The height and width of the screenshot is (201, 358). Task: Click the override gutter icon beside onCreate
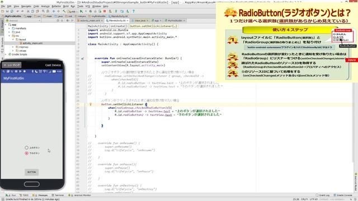pos(83,58)
